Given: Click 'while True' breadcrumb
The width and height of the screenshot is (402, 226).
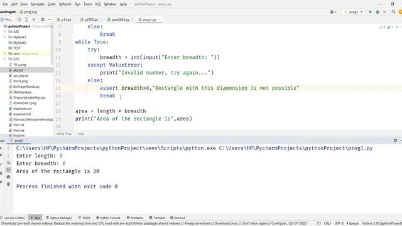Looking at the screenshot, I should 64,134.
